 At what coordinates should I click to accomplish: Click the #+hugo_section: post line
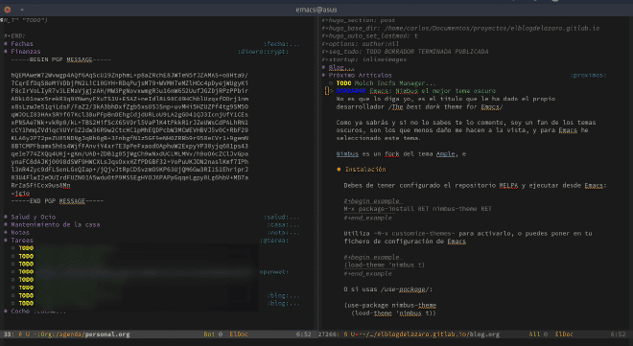(359, 20)
